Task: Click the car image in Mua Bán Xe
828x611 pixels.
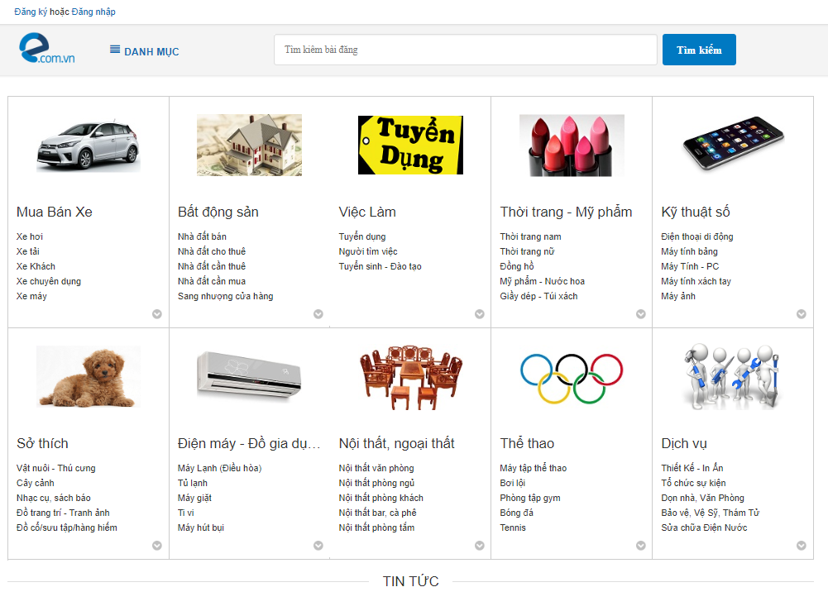Action: (89, 146)
